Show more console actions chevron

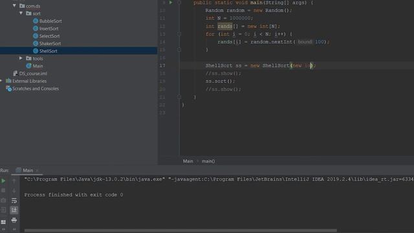tap(14, 229)
